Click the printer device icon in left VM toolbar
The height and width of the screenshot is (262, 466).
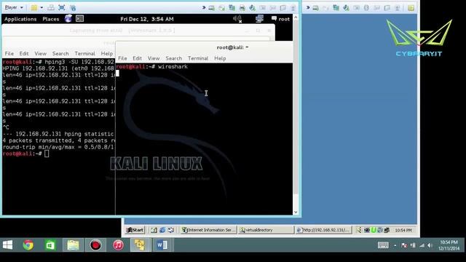click(242, 8)
